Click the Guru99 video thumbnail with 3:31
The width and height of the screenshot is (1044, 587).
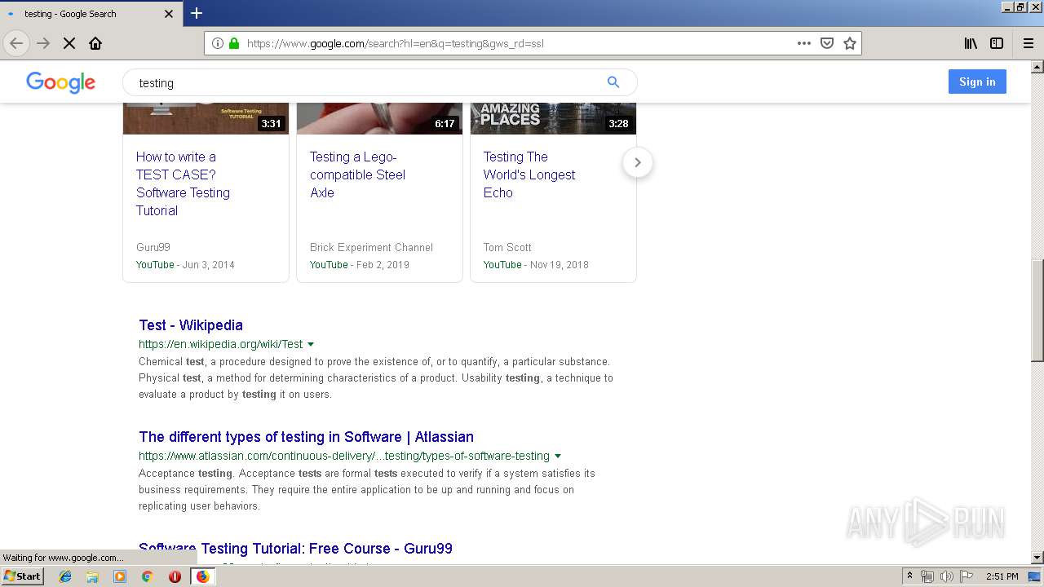click(206, 118)
